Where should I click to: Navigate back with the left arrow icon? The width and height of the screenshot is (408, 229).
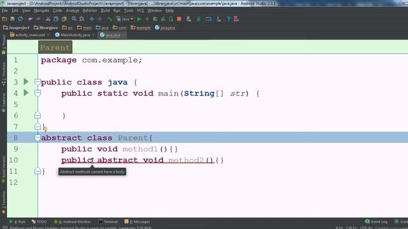click(x=92, y=19)
